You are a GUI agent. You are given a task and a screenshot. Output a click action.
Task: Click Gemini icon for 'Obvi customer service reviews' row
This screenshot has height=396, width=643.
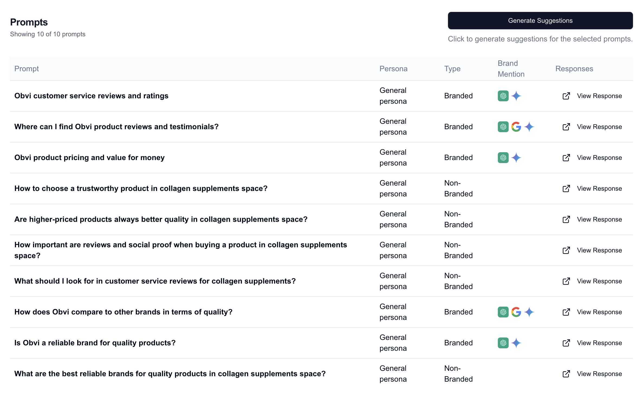coord(516,96)
